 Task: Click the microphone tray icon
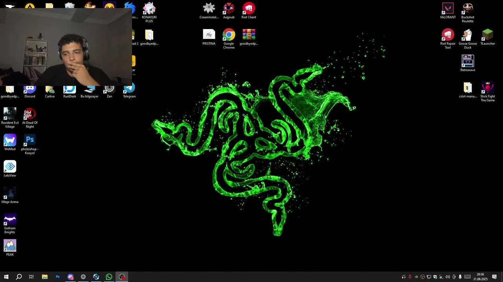pyautogui.click(x=460, y=277)
